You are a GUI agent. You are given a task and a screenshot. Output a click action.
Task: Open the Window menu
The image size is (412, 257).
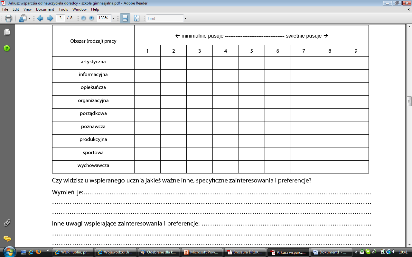pos(80,9)
